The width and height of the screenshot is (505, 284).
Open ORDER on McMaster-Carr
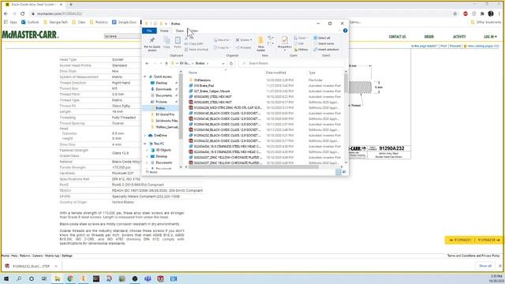(x=428, y=37)
